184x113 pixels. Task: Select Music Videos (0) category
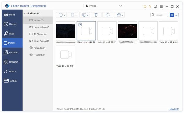tap(38, 41)
